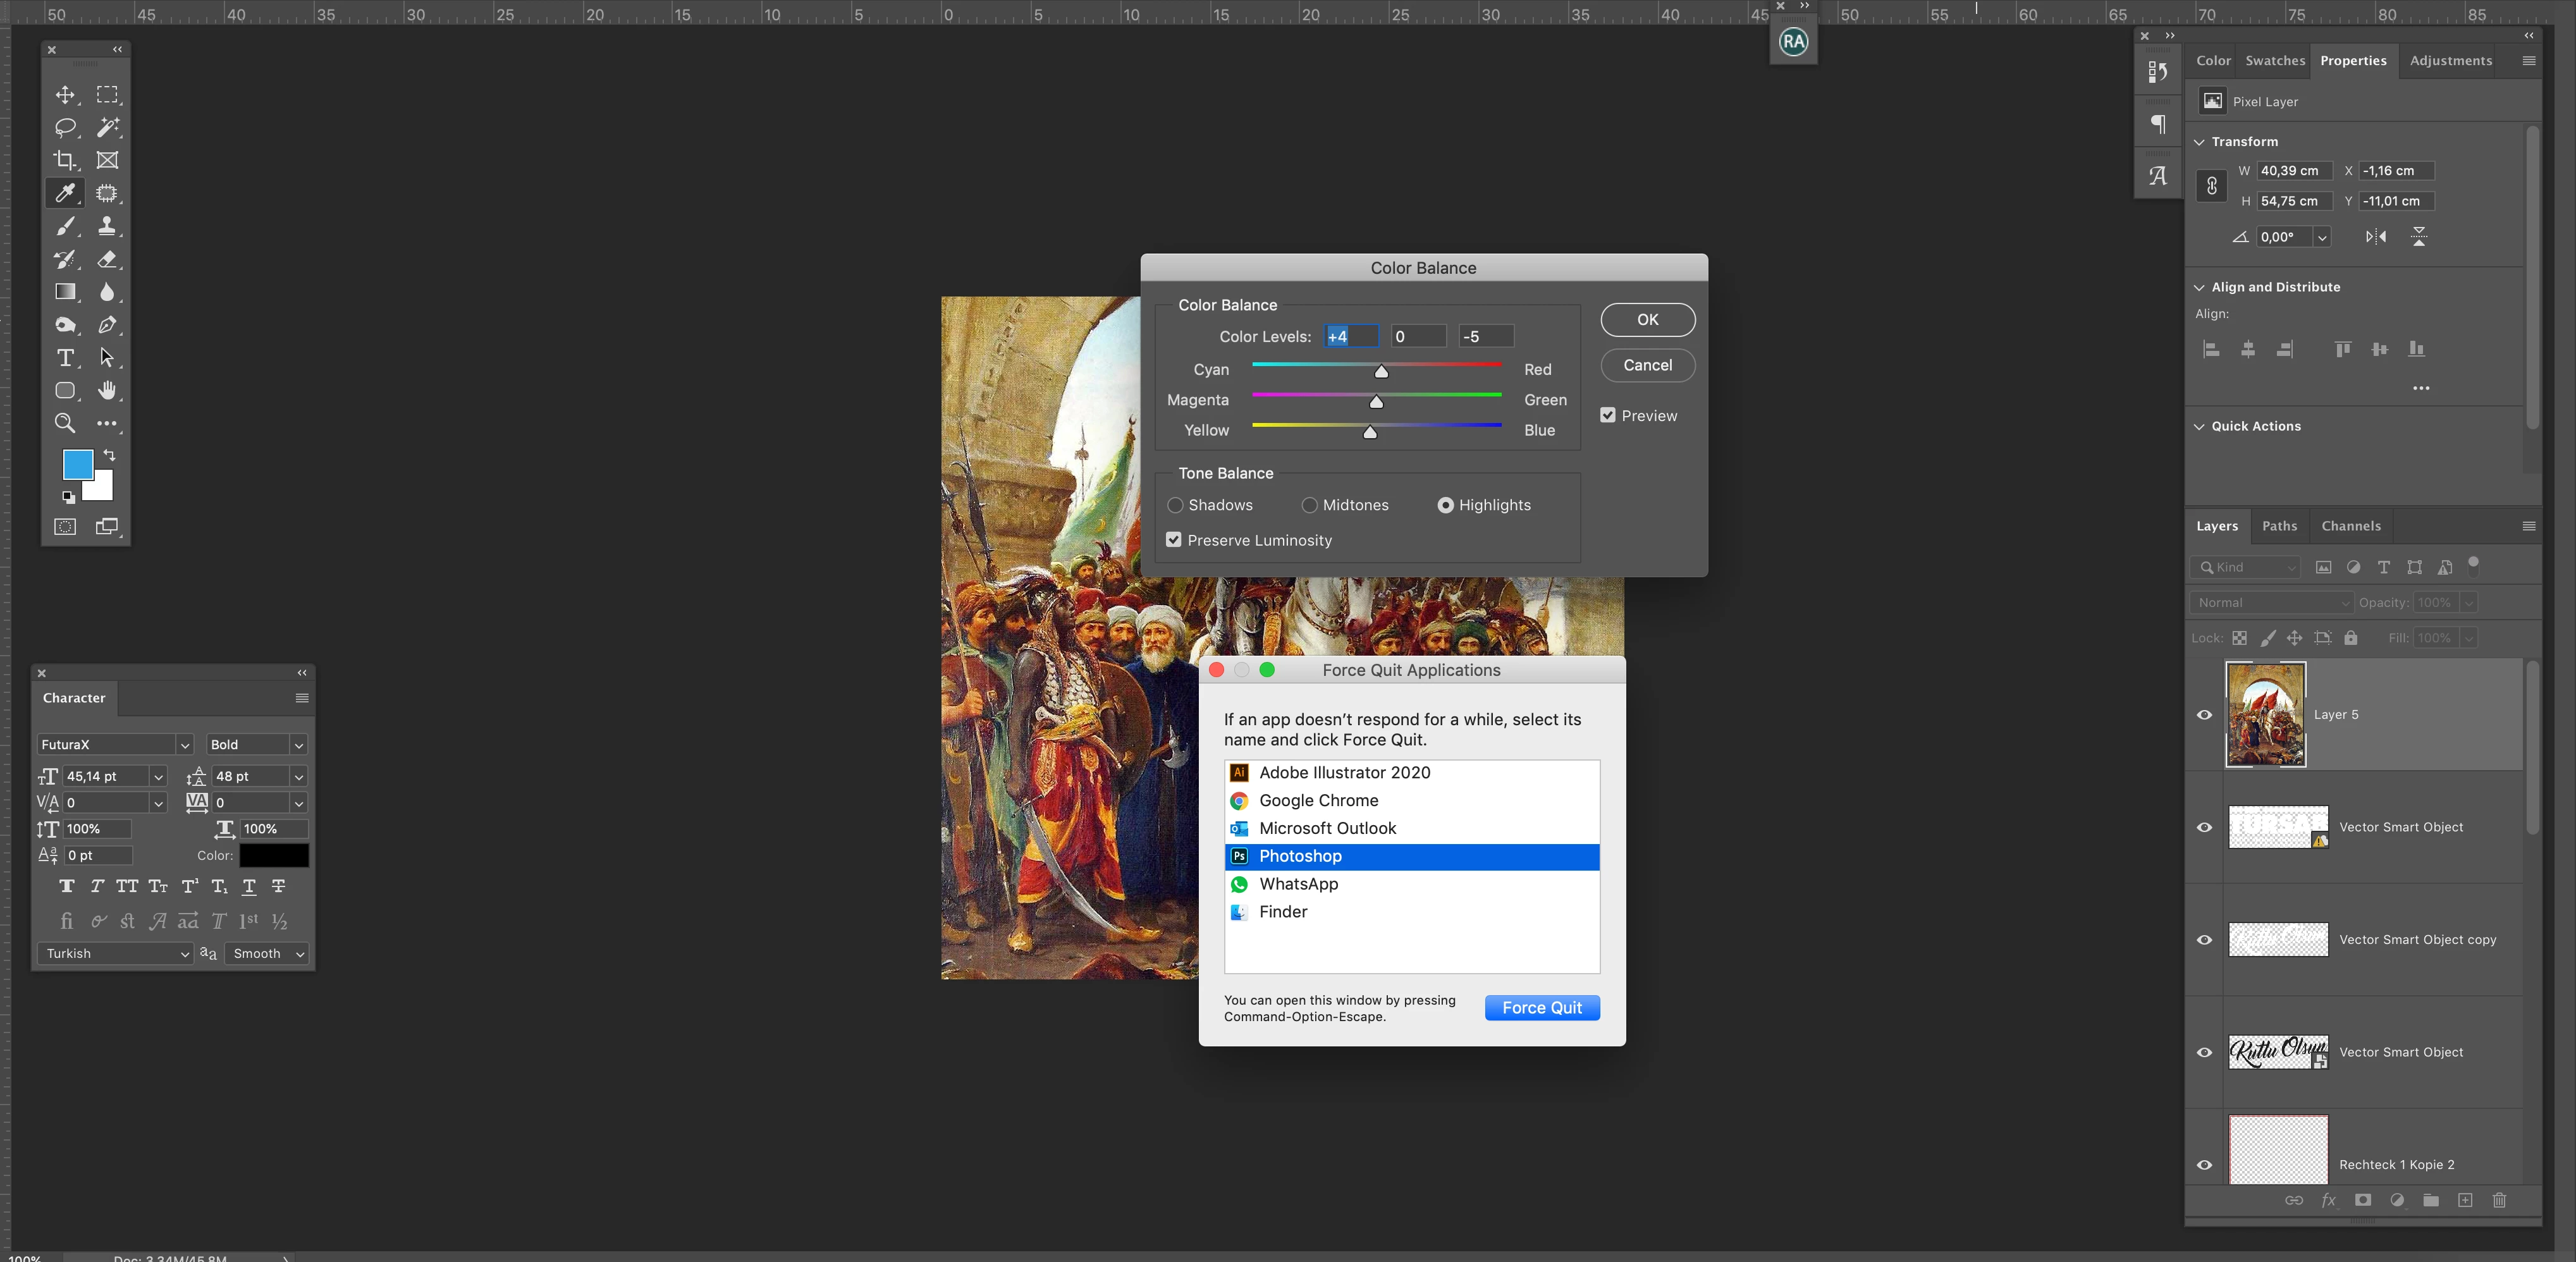Select the Lasso tool
This screenshot has width=2576, height=1262.
tap(65, 128)
